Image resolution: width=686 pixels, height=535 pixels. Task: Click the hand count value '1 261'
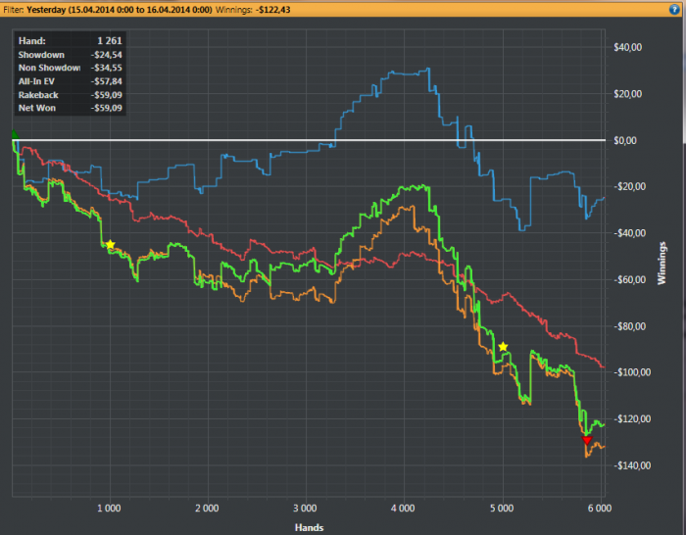pos(110,41)
